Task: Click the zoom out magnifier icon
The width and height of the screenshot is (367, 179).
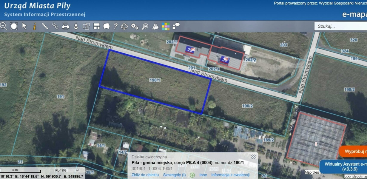Action: (x=4, y=26)
